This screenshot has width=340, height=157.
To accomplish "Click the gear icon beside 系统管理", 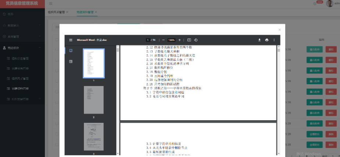I will point(4,37).
